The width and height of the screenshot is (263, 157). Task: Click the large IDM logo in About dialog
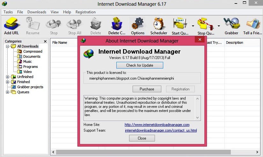(89, 54)
